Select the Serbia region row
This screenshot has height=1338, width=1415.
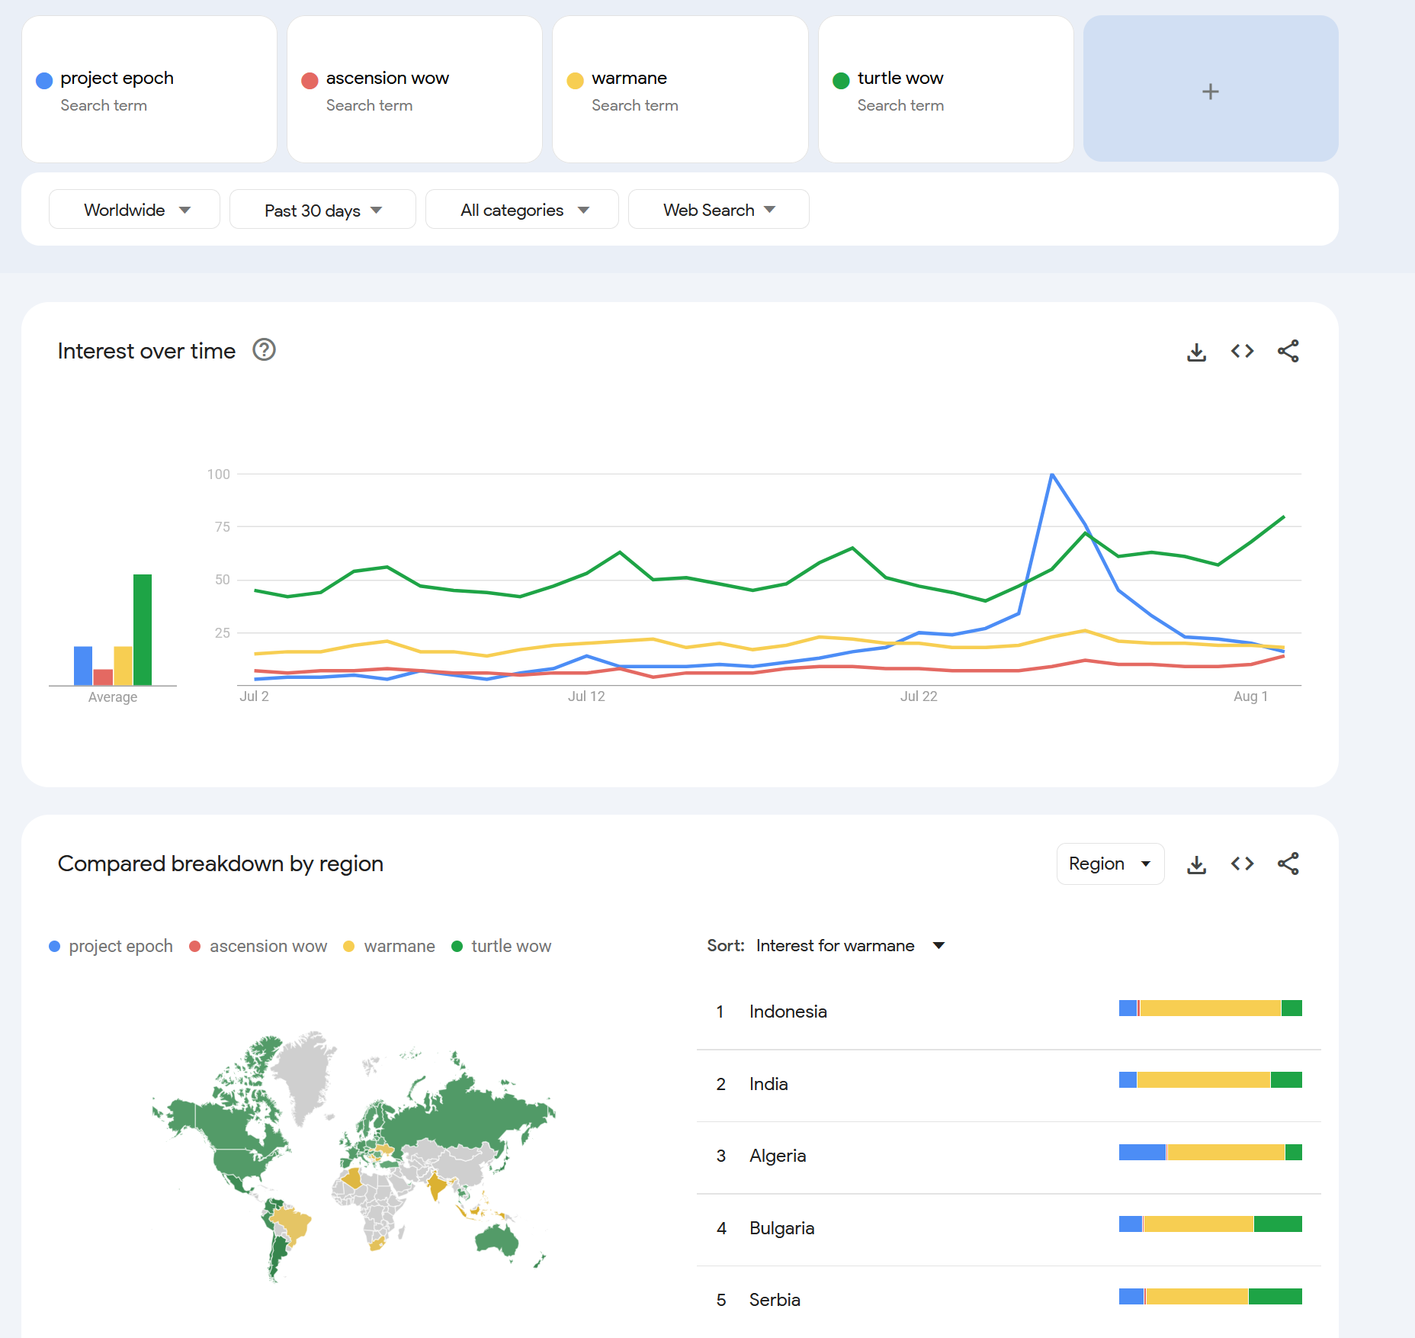1009,1300
